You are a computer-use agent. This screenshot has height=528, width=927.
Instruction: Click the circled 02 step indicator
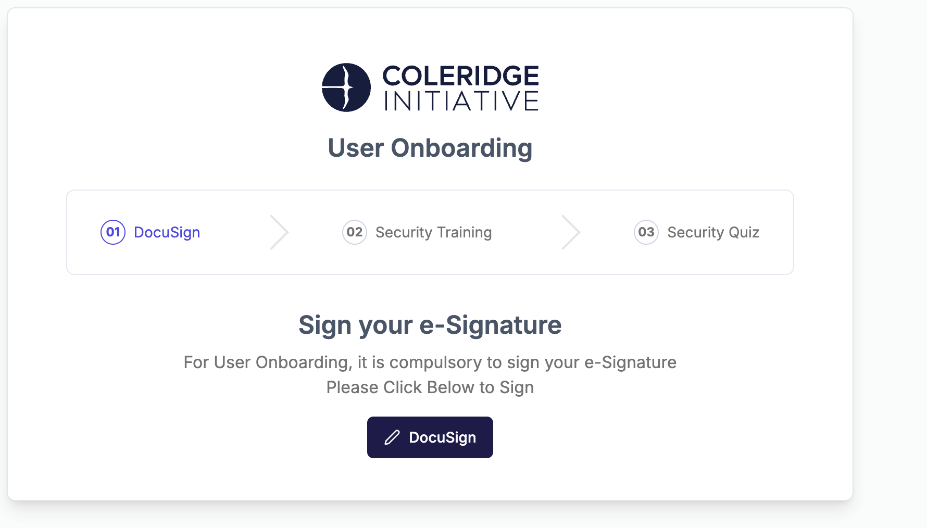355,232
